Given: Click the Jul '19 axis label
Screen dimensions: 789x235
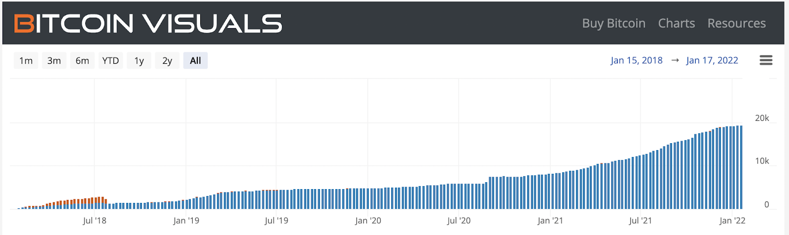Looking at the screenshot, I should 277,221.
